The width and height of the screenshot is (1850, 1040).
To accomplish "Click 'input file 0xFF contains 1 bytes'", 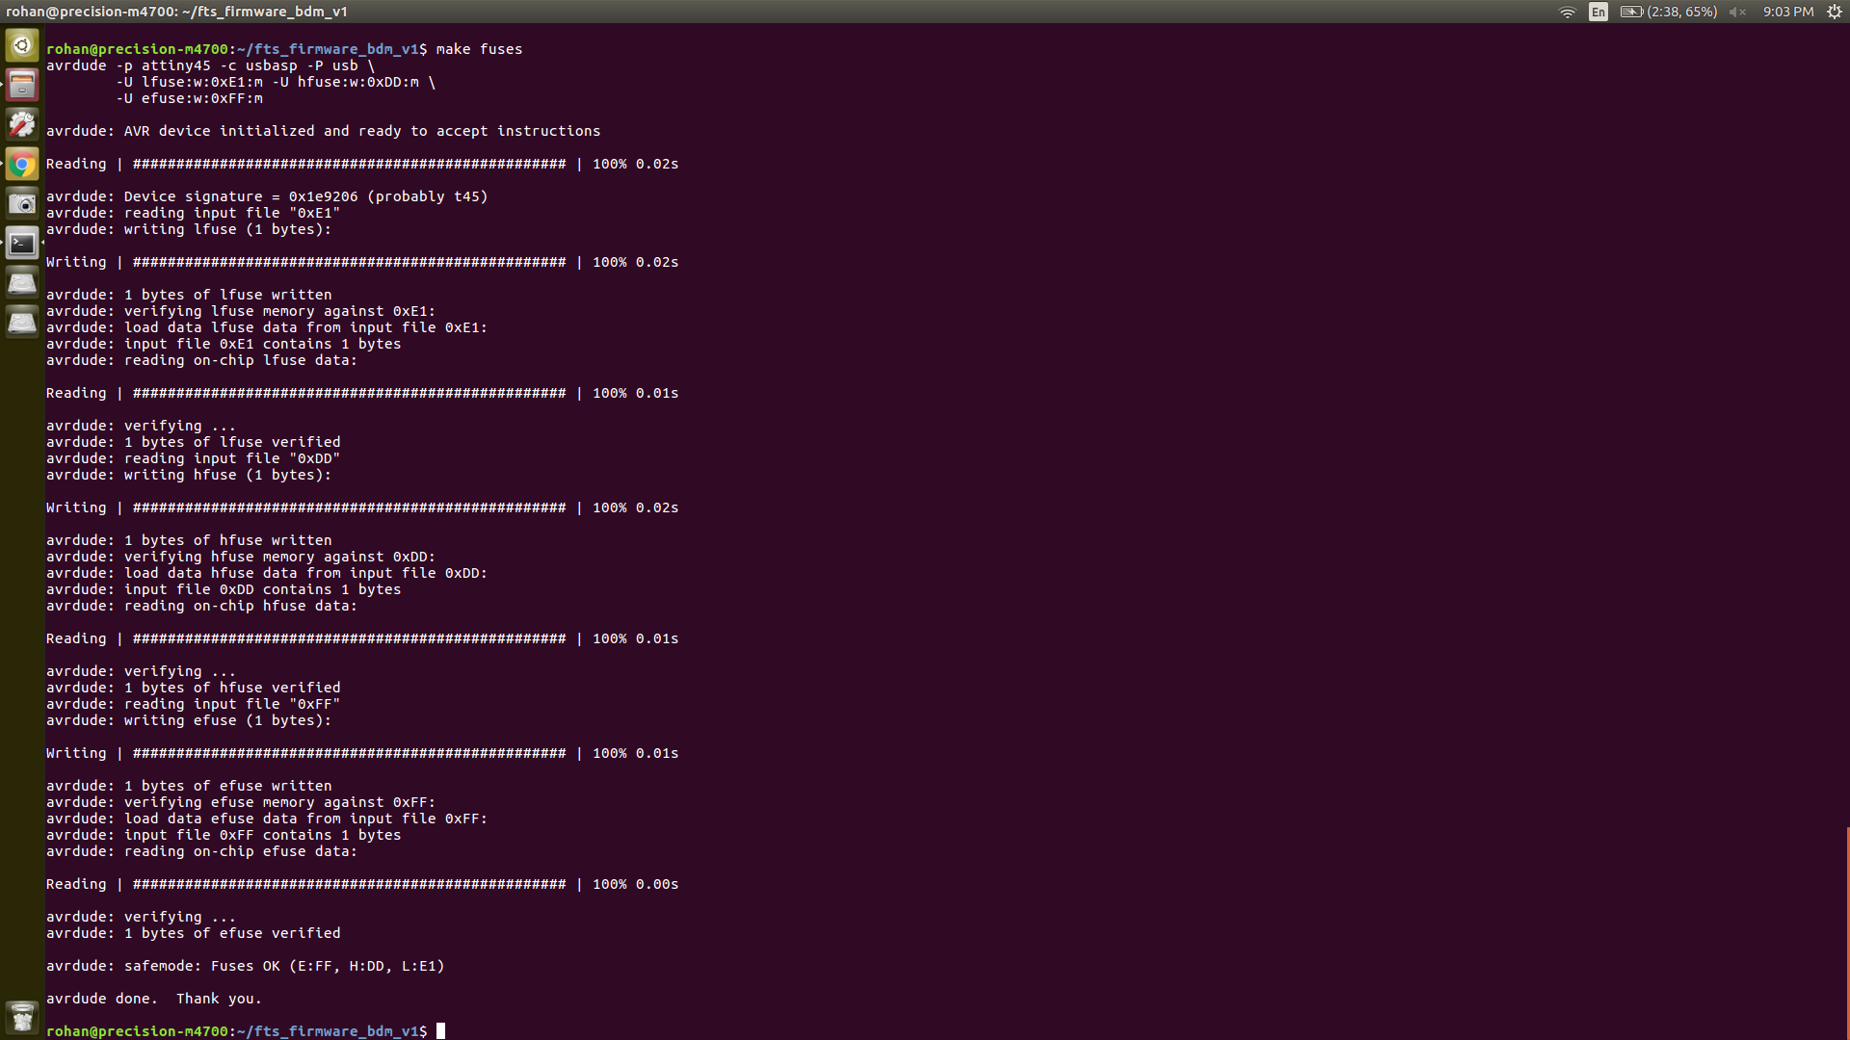I will pos(224,835).
